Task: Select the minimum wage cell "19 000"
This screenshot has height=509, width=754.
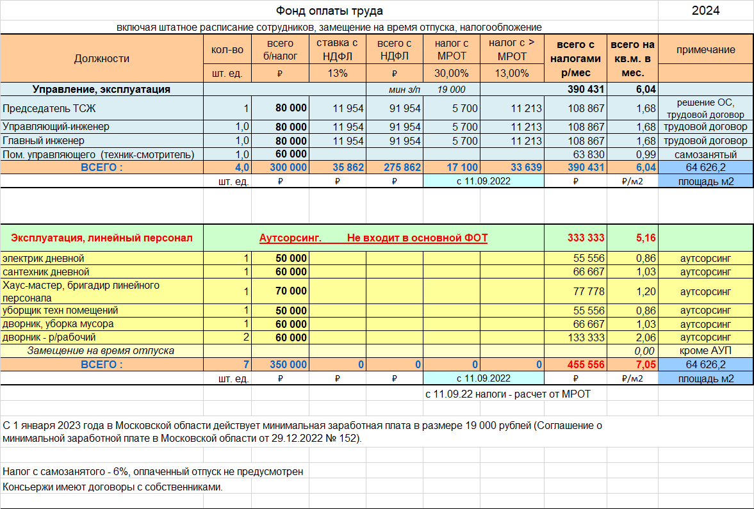Action: point(452,90)
